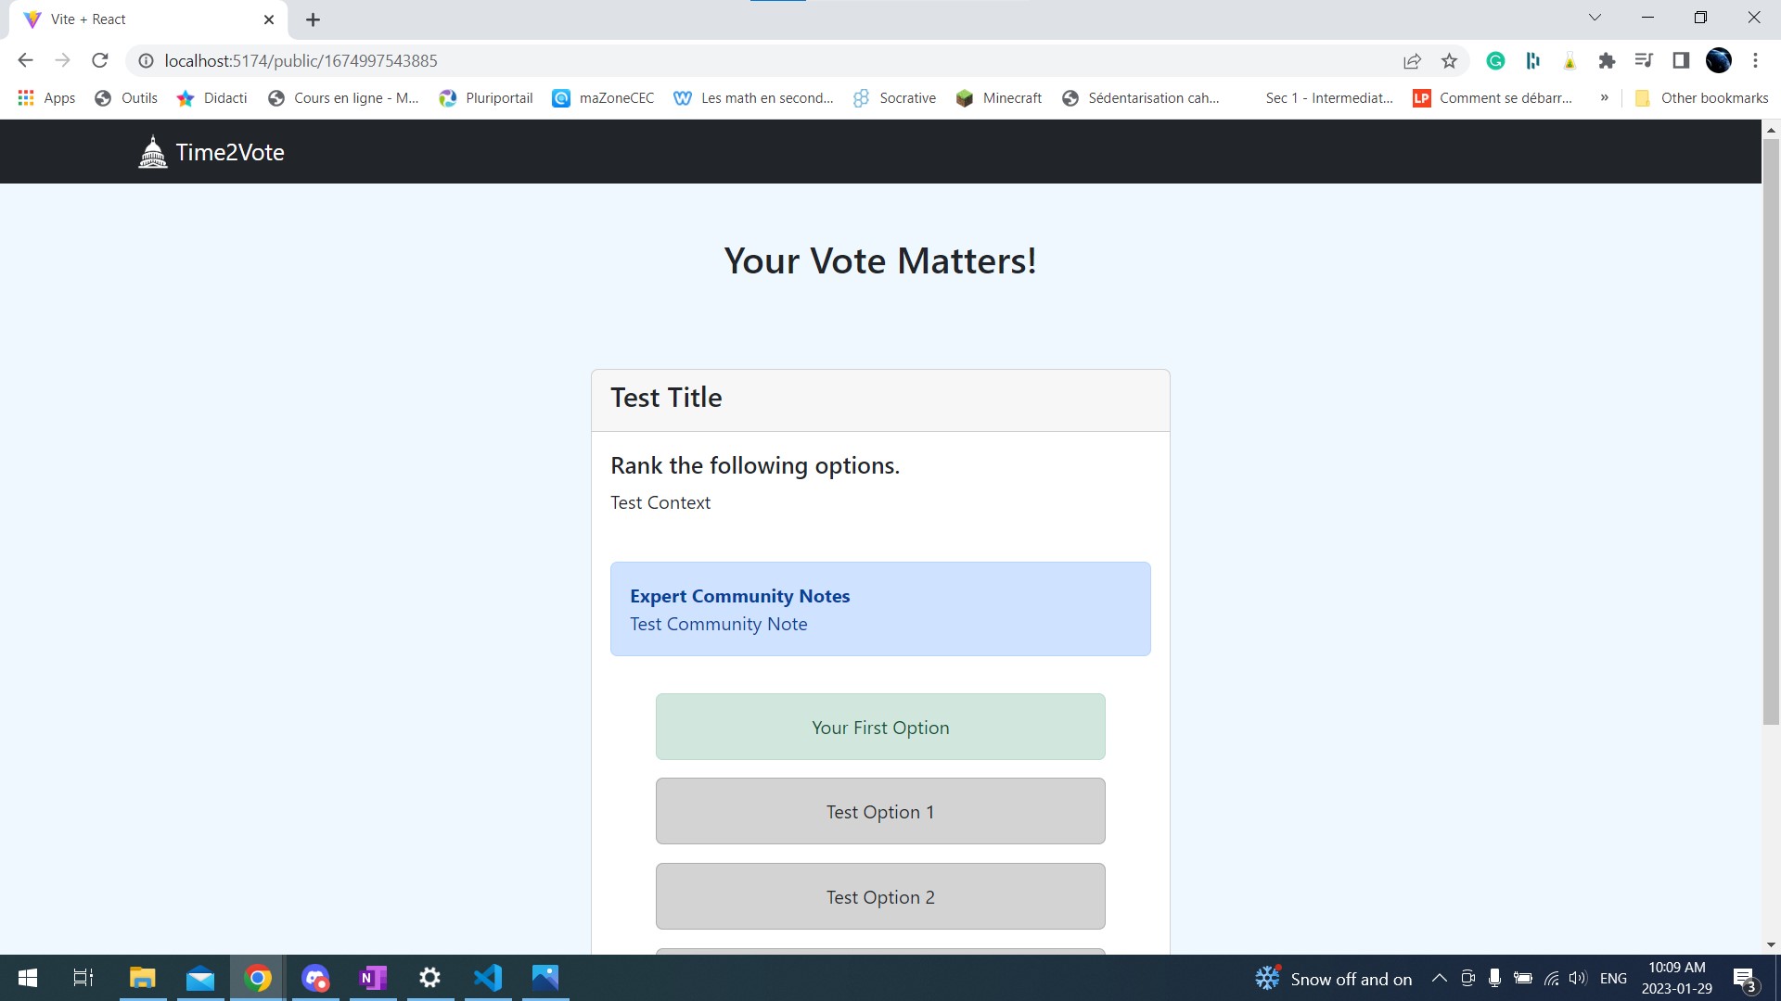This screenshot has height=1001, width=1781.
Task: Select Test Option 1
Action: coord(879,811)
